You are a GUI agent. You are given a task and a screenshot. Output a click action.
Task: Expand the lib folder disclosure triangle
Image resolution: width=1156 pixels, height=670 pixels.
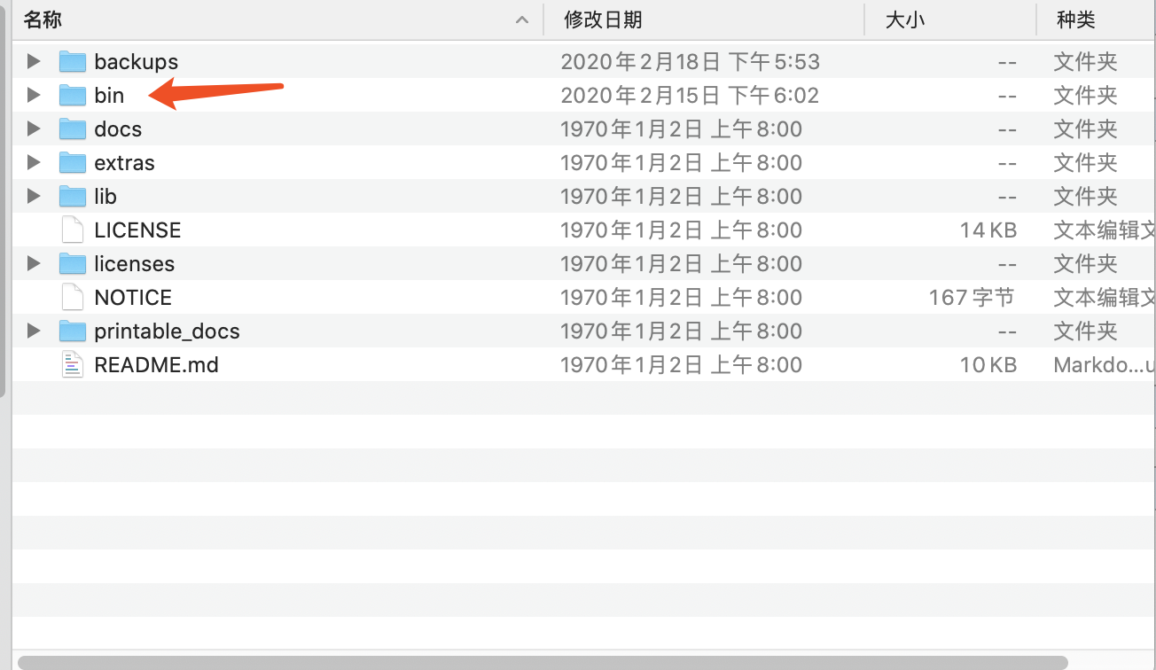[x=34, y=196]
